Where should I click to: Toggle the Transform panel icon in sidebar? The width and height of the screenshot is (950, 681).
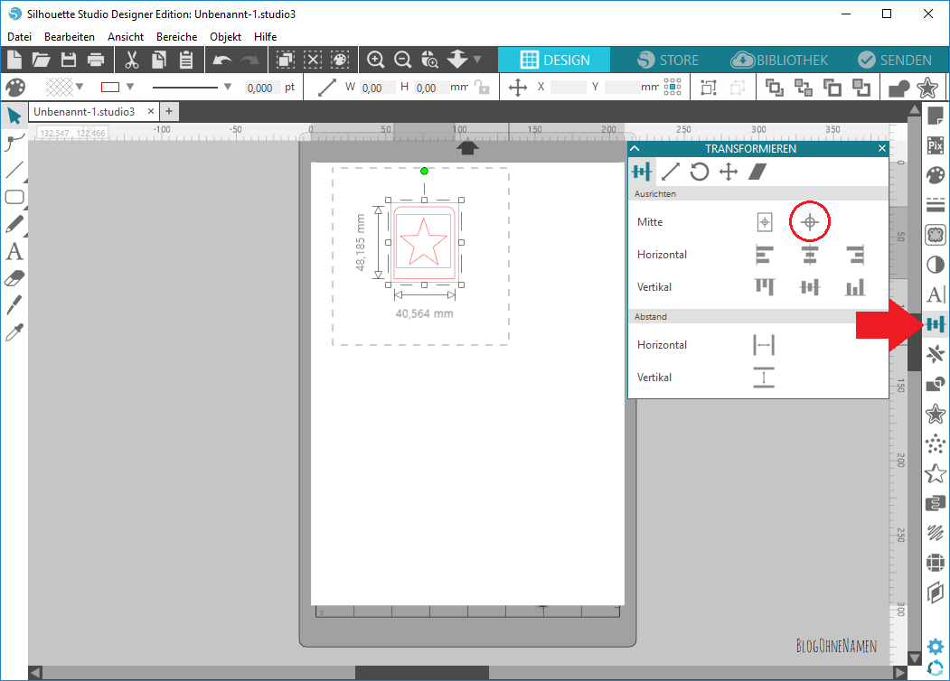[x=936, y=324]
